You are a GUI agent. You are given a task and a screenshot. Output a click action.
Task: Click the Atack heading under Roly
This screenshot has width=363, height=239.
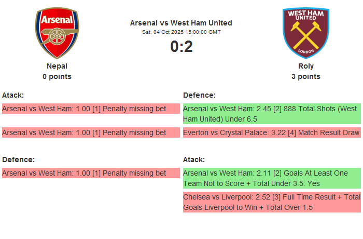tap(194, 160)
